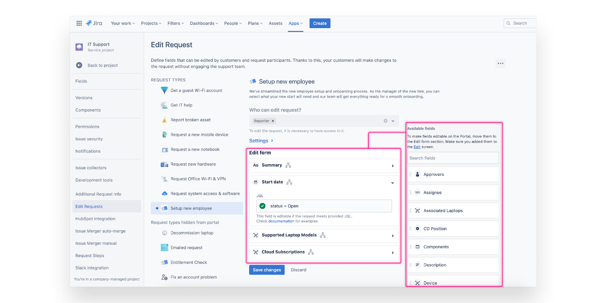The height and width of the screenshot is (303, 606).
Task: Open the three-dot more options menu
Action: pos(501,63)
